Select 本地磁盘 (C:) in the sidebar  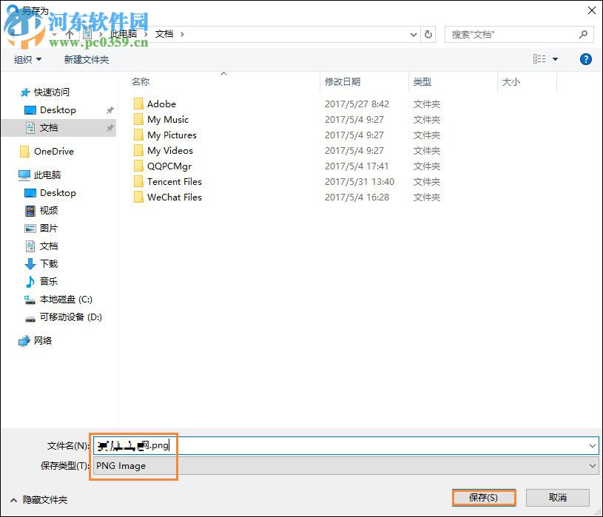(59, 300)
